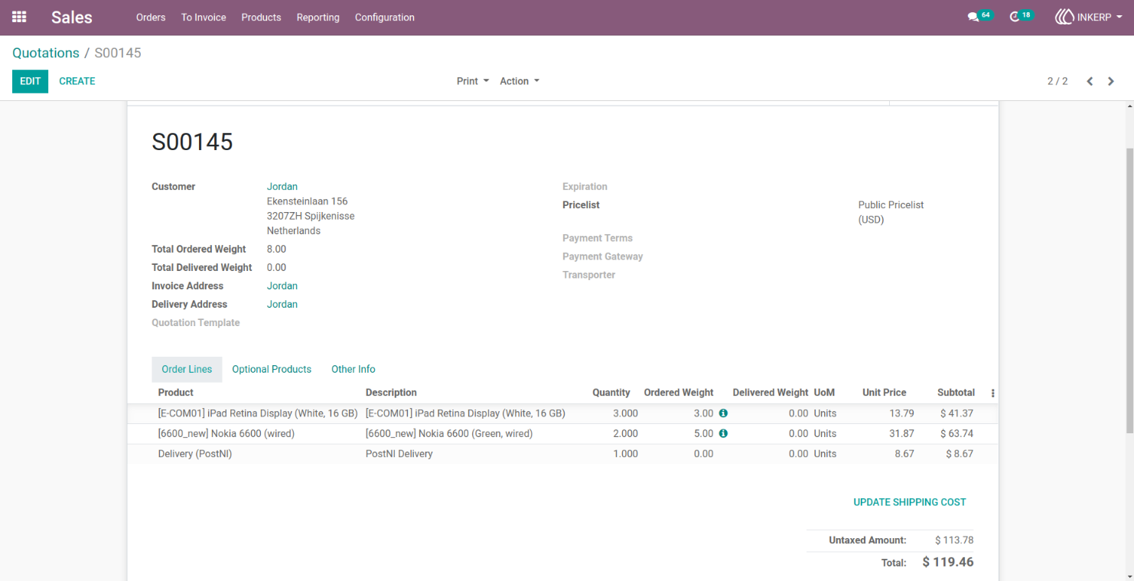Image resolution: width=1134 pixels, height=581 pixels.
Task: Switch to the Other Info tab
Action: [x=354, y=369]
